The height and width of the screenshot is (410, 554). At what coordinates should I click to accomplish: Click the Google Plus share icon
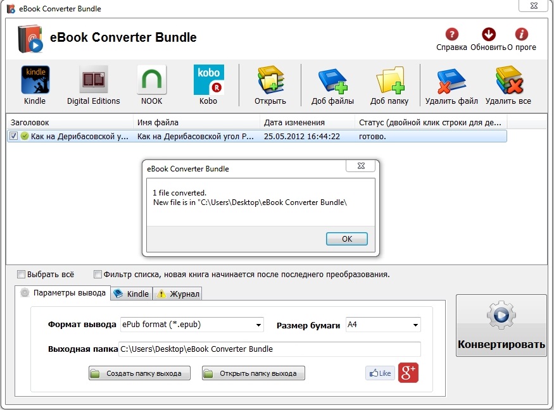(408, 373)
